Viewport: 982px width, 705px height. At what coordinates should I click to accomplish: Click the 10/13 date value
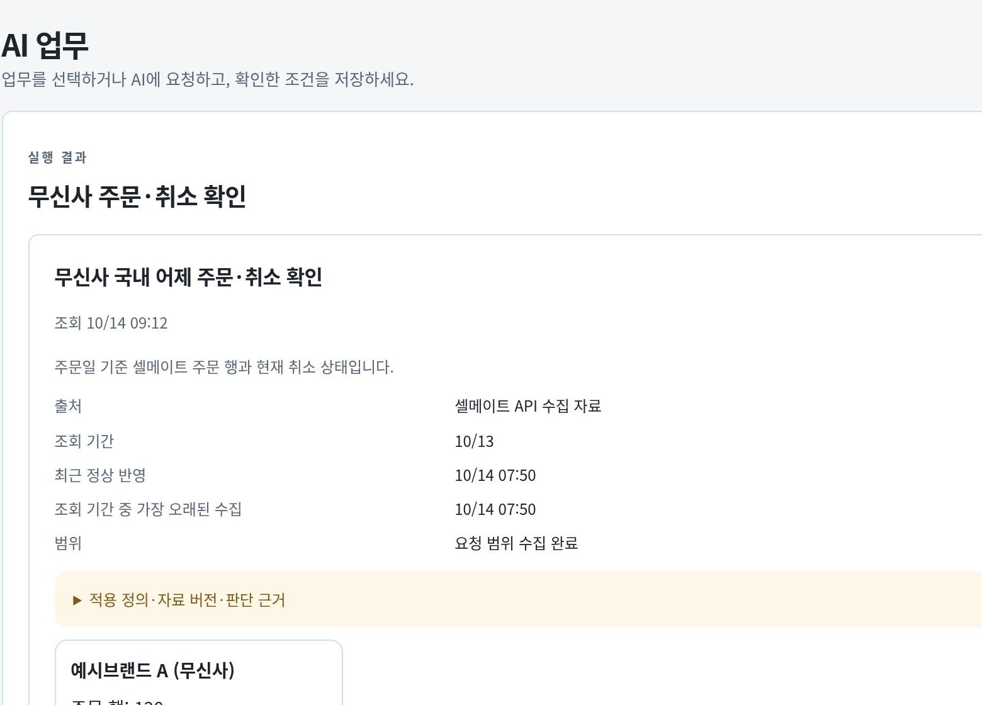tap(474, 441)
